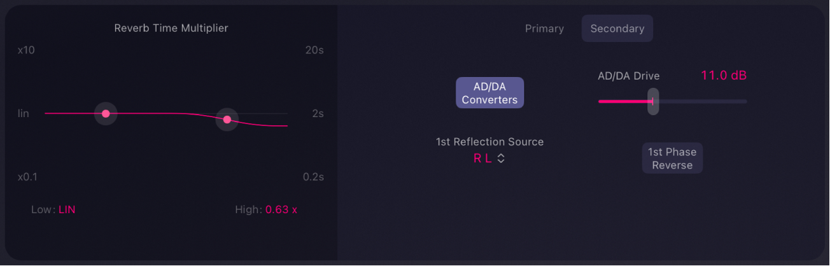Toggle the AD/DA Converters button
The image size is (830, 266).
point(489,93)
